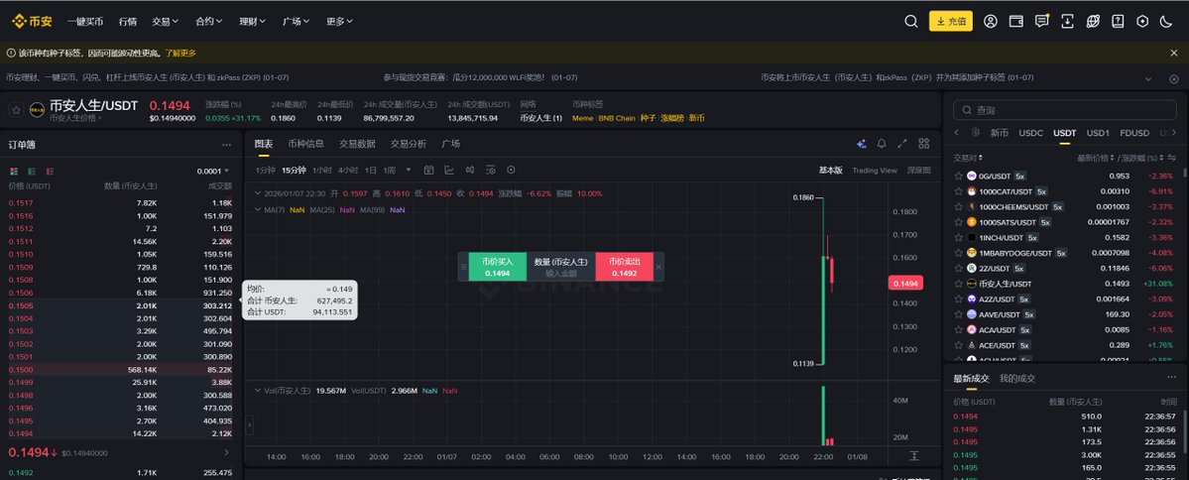Screen dimensions: 1189x480
Task: Open the help book icon
Action: pyautogui.click(x=1118, y=21)
